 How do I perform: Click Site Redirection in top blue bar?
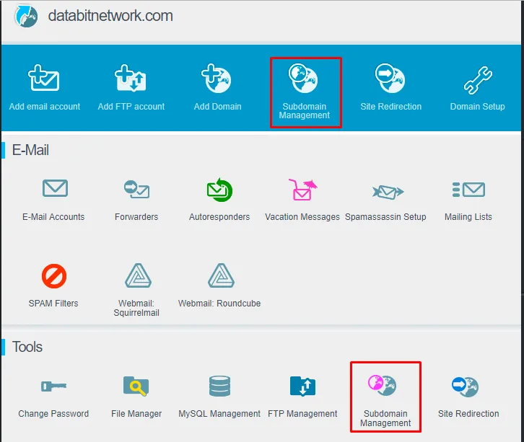(390, 79)
